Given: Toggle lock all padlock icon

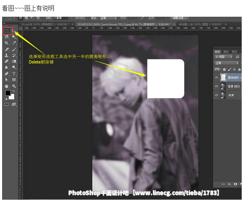Looking at the screenshot, I should [239, 69].
